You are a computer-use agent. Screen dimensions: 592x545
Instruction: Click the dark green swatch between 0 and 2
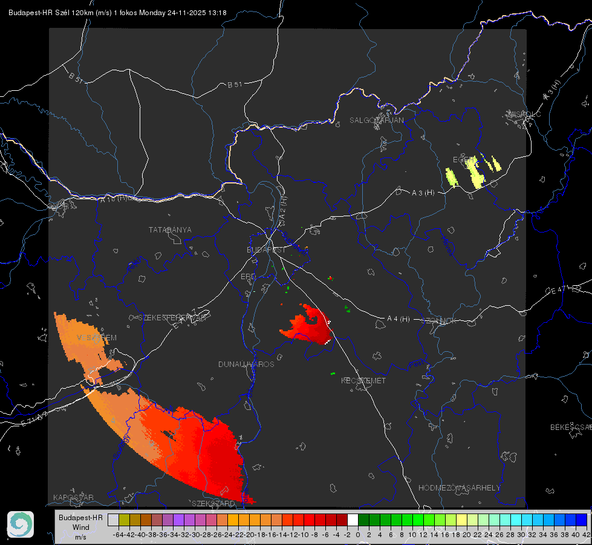coord(363,520)
